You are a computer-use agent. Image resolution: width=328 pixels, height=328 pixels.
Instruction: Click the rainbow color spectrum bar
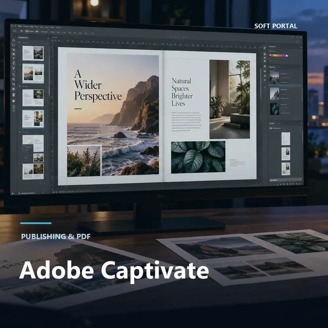point(278,56)
